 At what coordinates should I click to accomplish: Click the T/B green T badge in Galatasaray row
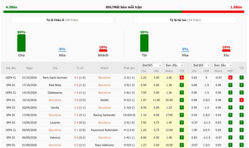(x=182, y=93)
